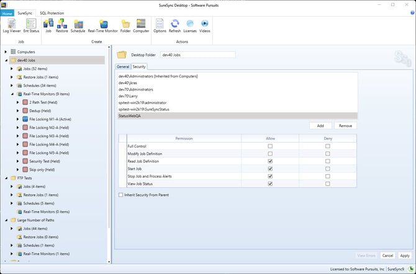Create a Real-Time Monitor from ribbon

click(103, 26)
